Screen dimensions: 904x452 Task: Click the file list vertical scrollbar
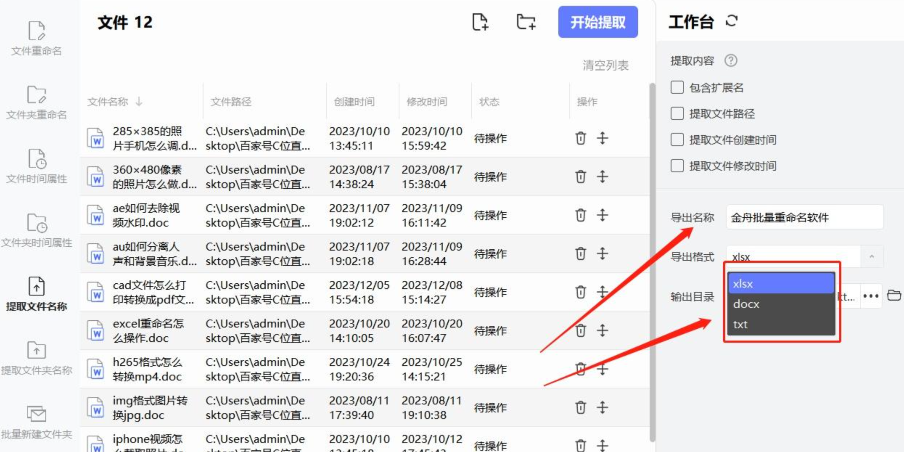(x=652, y=262)
